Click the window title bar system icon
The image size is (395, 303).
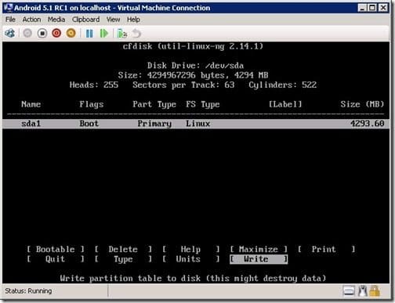[9, 8]
